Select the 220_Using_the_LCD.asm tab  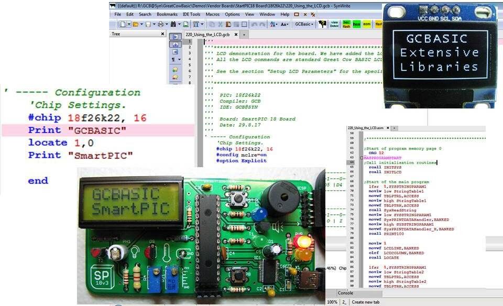pyautogui.click(x=367, y=128)
